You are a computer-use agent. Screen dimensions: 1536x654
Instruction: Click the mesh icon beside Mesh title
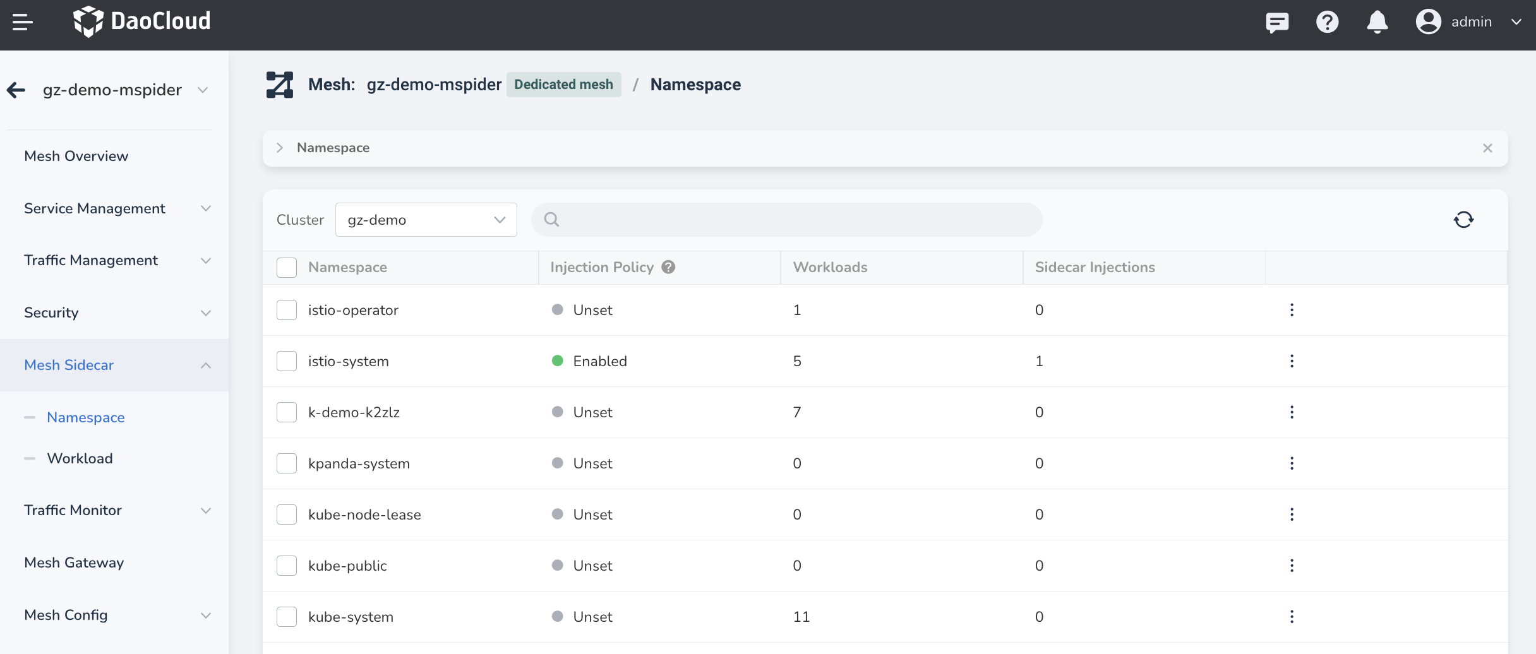(279, 85)
